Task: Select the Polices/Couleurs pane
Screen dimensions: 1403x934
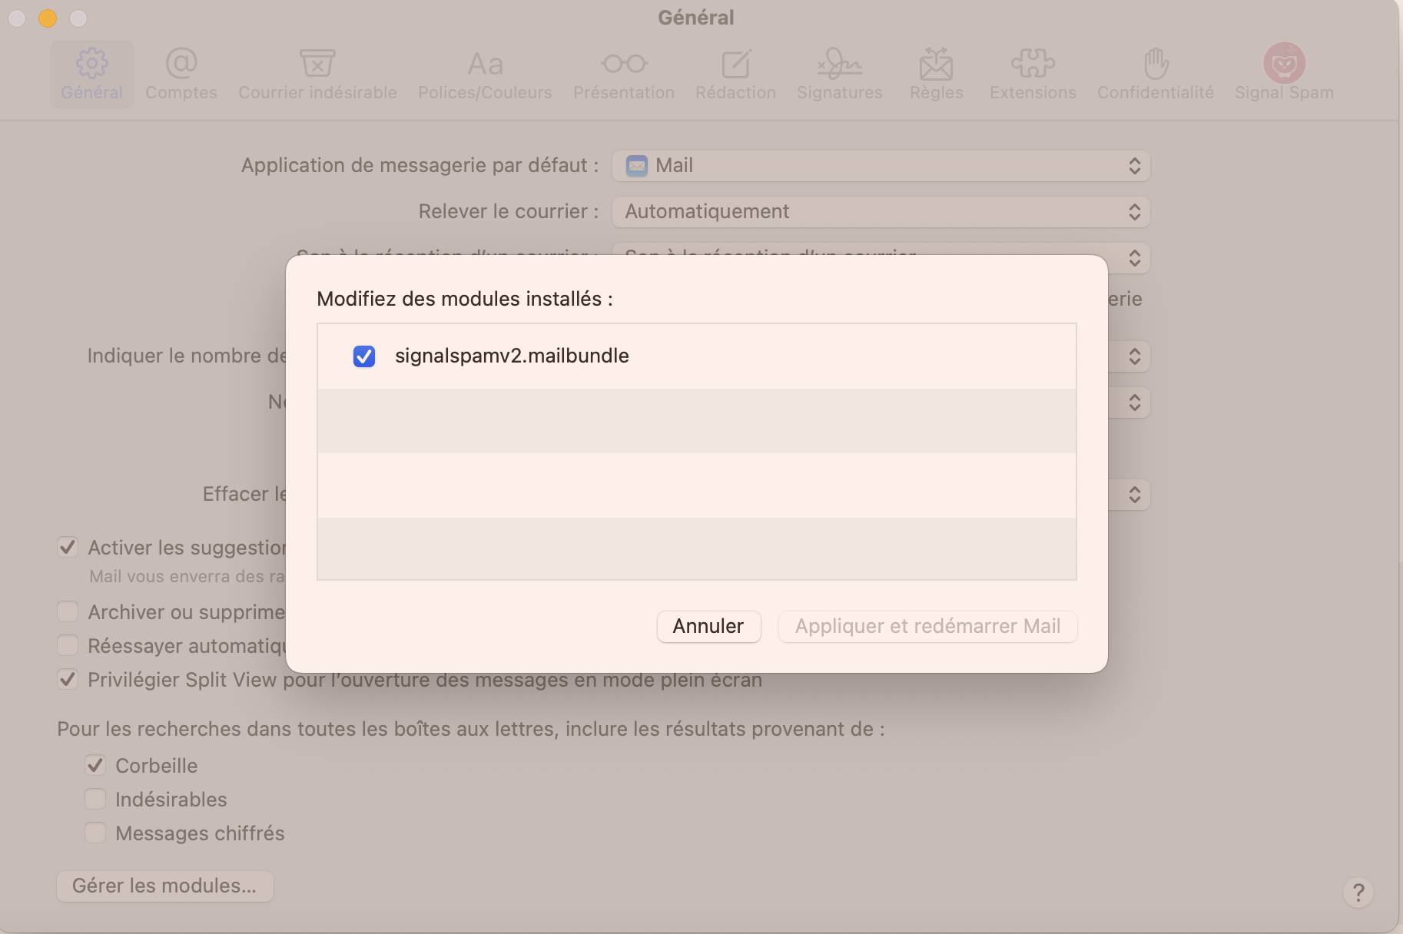Action: click(485, 75)
